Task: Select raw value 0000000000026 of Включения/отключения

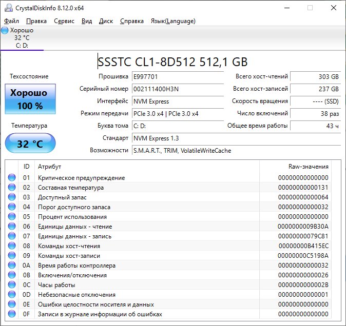Action: point(303,275)
